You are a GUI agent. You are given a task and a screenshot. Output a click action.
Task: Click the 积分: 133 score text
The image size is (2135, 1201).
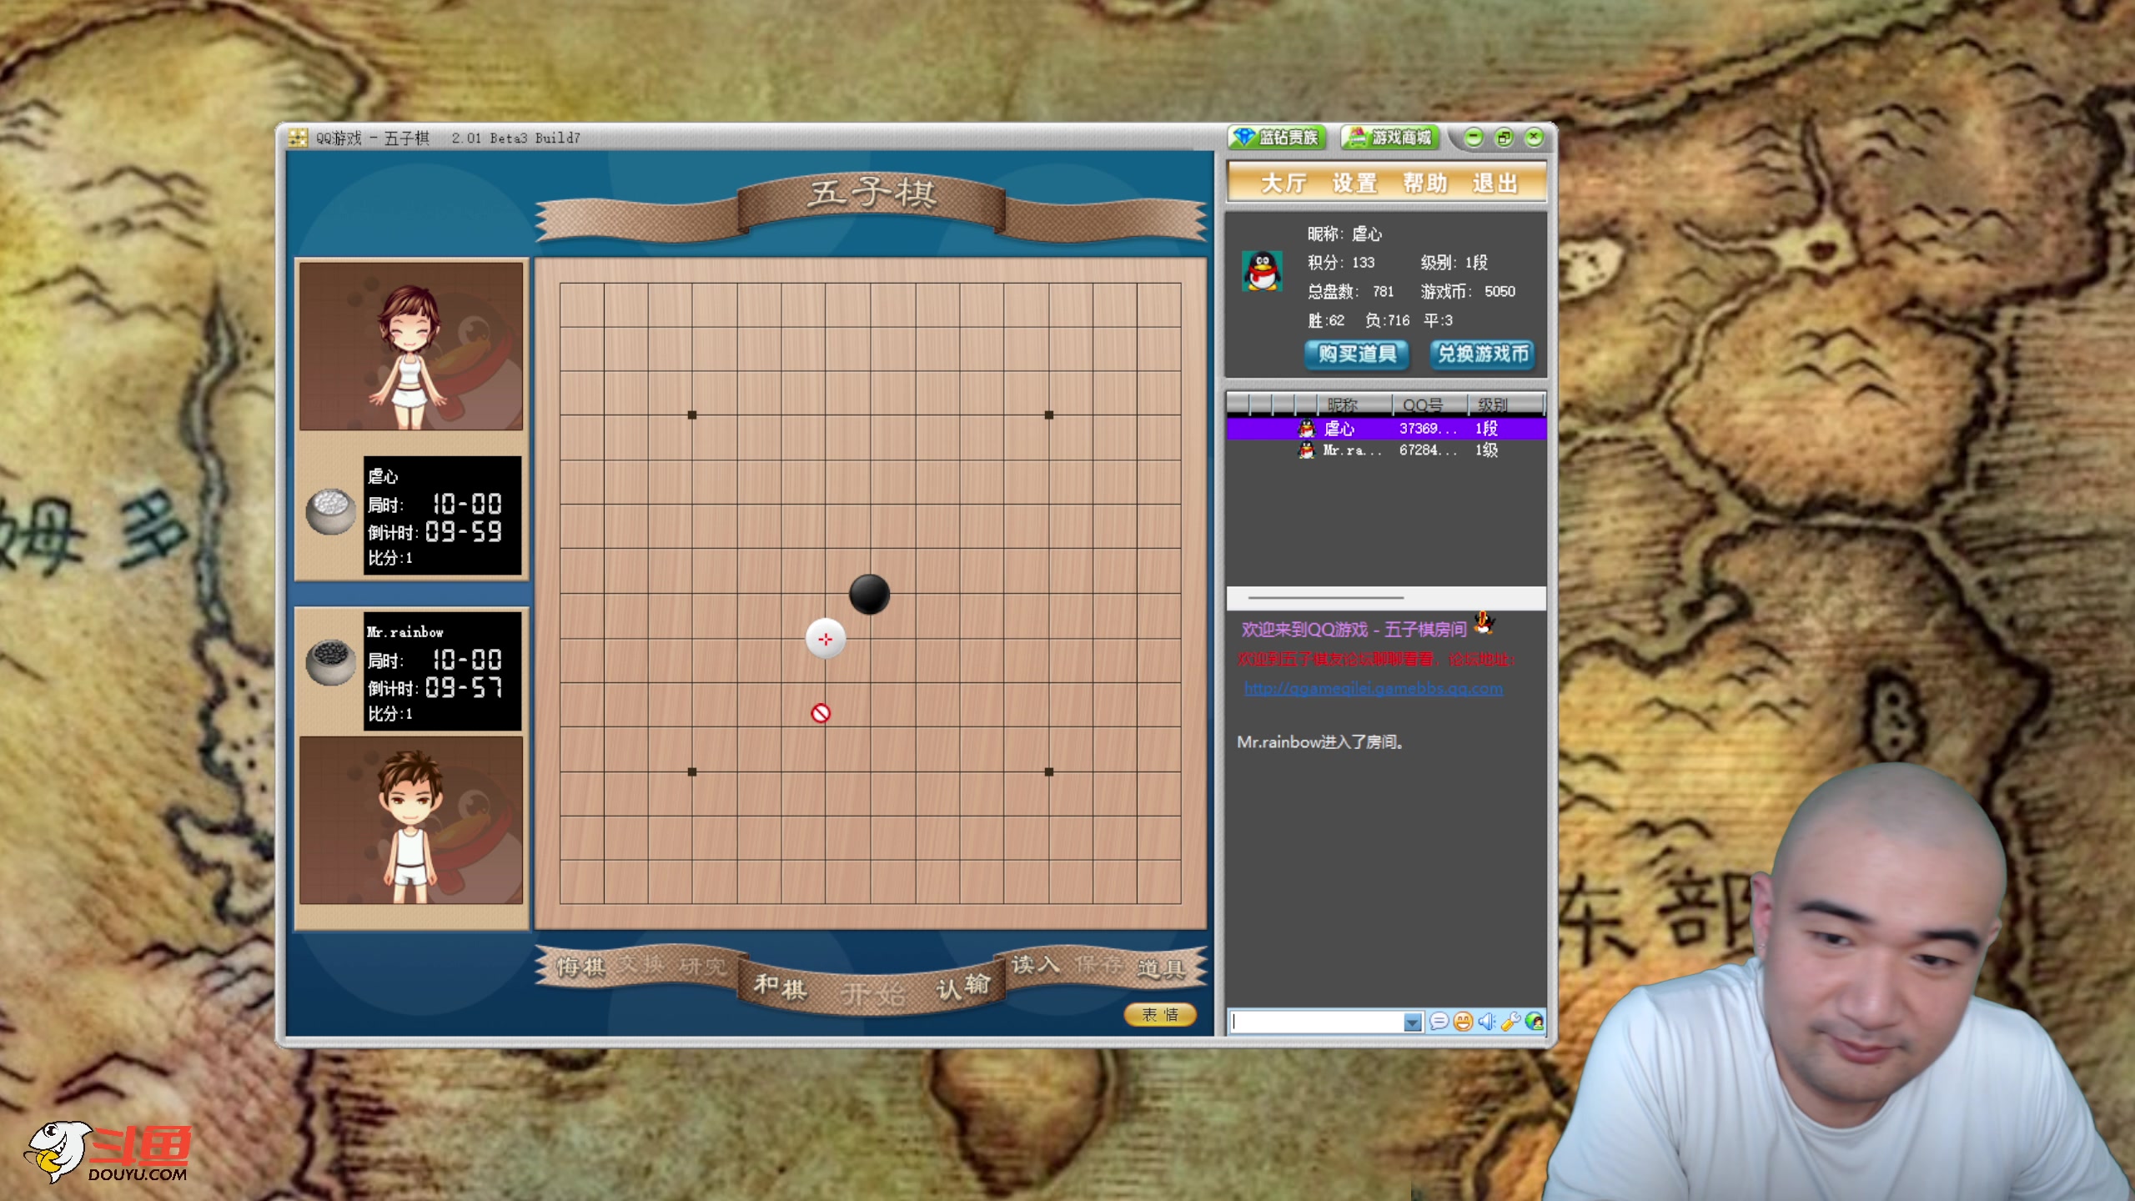(x=1341, y=263)
